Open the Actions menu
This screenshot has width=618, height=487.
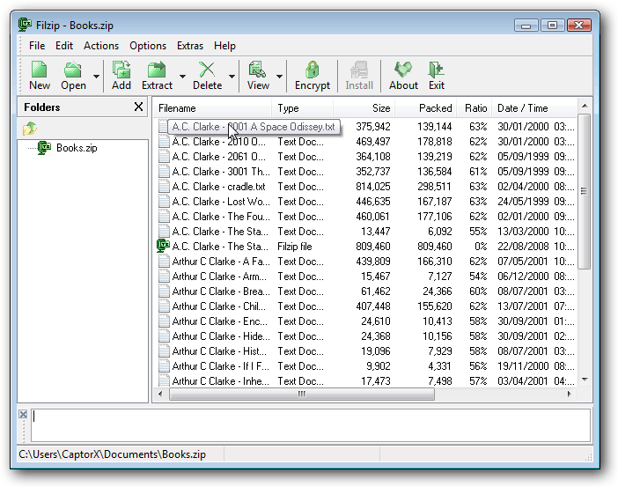pyautogui.click(x=101, y=46)
